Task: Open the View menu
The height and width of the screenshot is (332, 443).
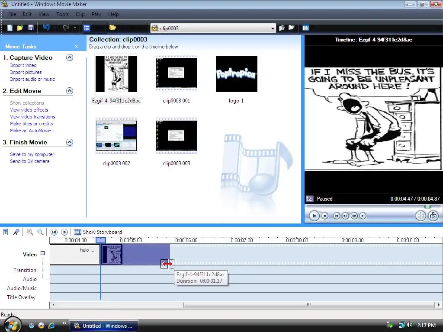Action: [x=44, y=14]
